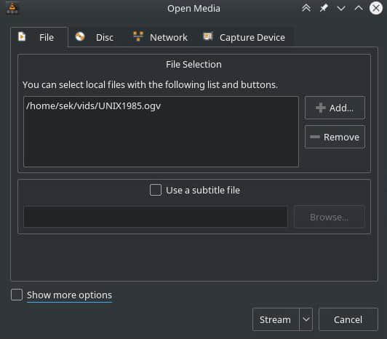Open the Stream button dropdown arrow
The width and height of the screenshot is (387, 339).
tap(306, 319)
